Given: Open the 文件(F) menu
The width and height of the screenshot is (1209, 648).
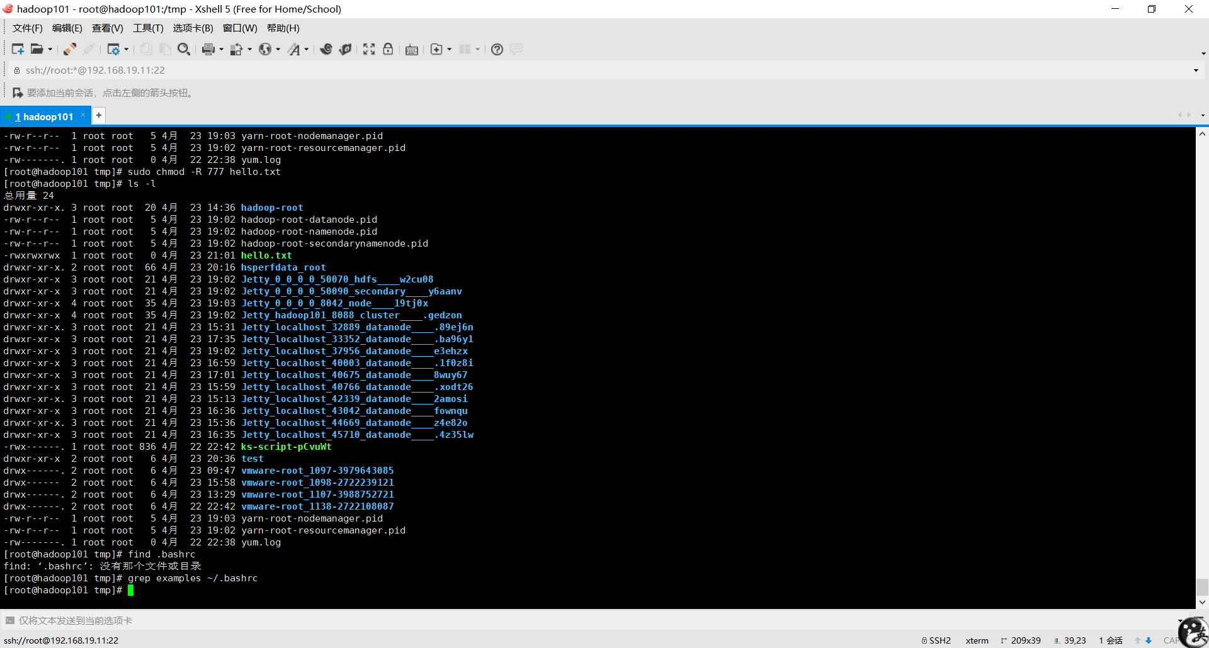Looking at the screenshot, I should (27, 28).
